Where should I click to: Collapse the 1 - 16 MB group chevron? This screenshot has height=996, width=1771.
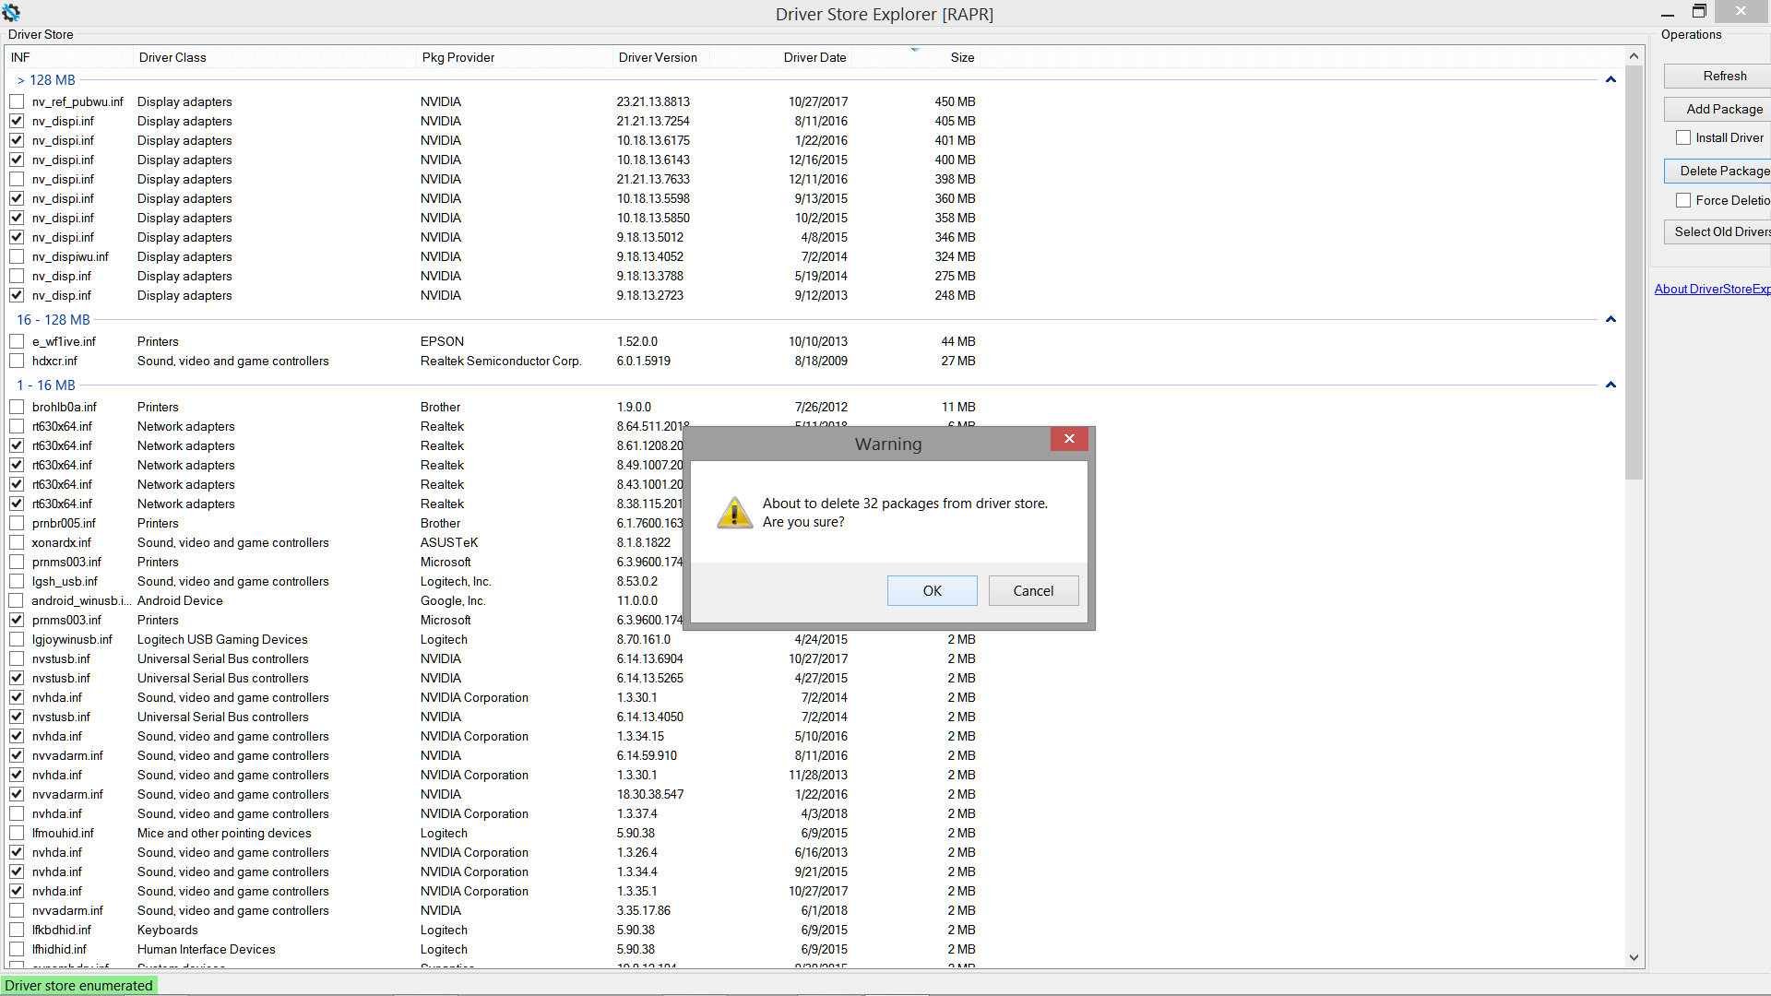1611,385
